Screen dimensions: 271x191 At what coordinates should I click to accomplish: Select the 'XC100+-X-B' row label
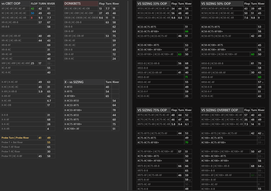(x=208, y=189)
